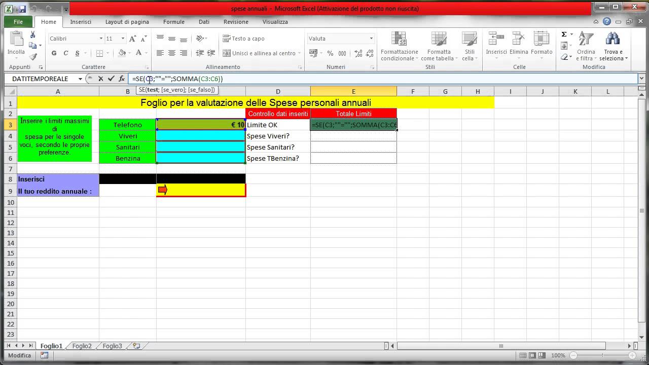Cancel formula entry with the X icon

click(x=100, y=79)
